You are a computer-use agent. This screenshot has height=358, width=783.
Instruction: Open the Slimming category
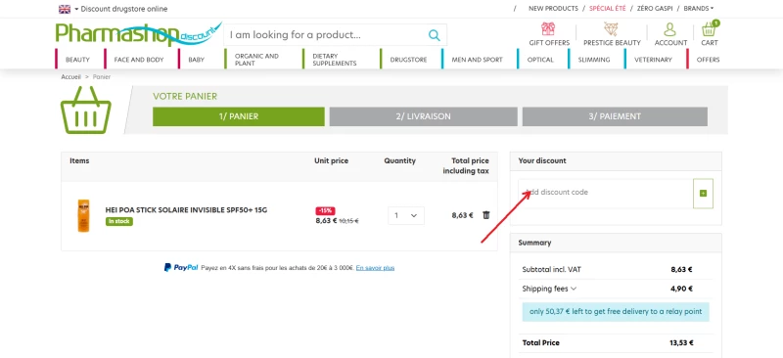coord(594,60)
